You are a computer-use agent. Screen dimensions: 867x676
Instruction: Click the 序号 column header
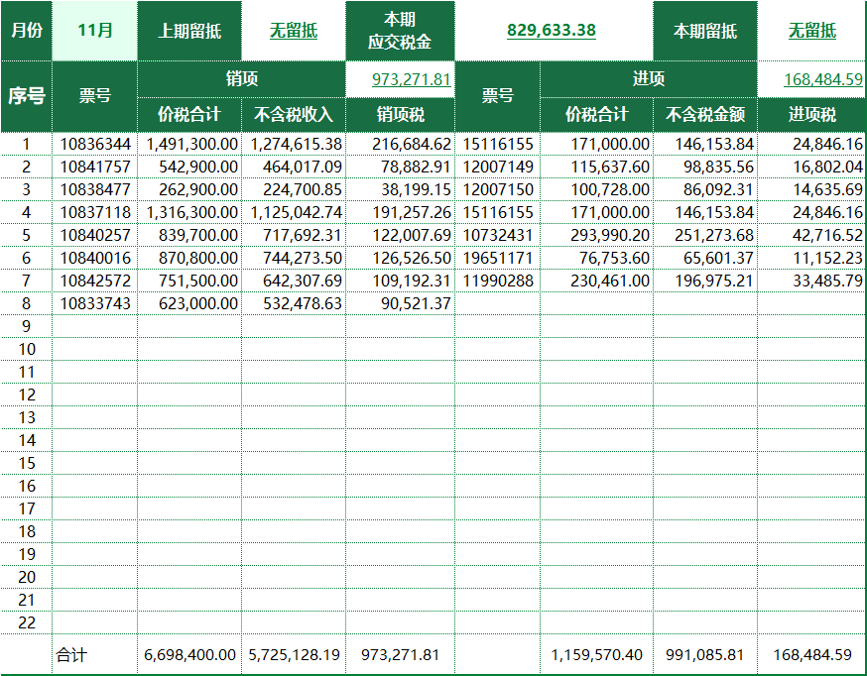pos(27,96)
